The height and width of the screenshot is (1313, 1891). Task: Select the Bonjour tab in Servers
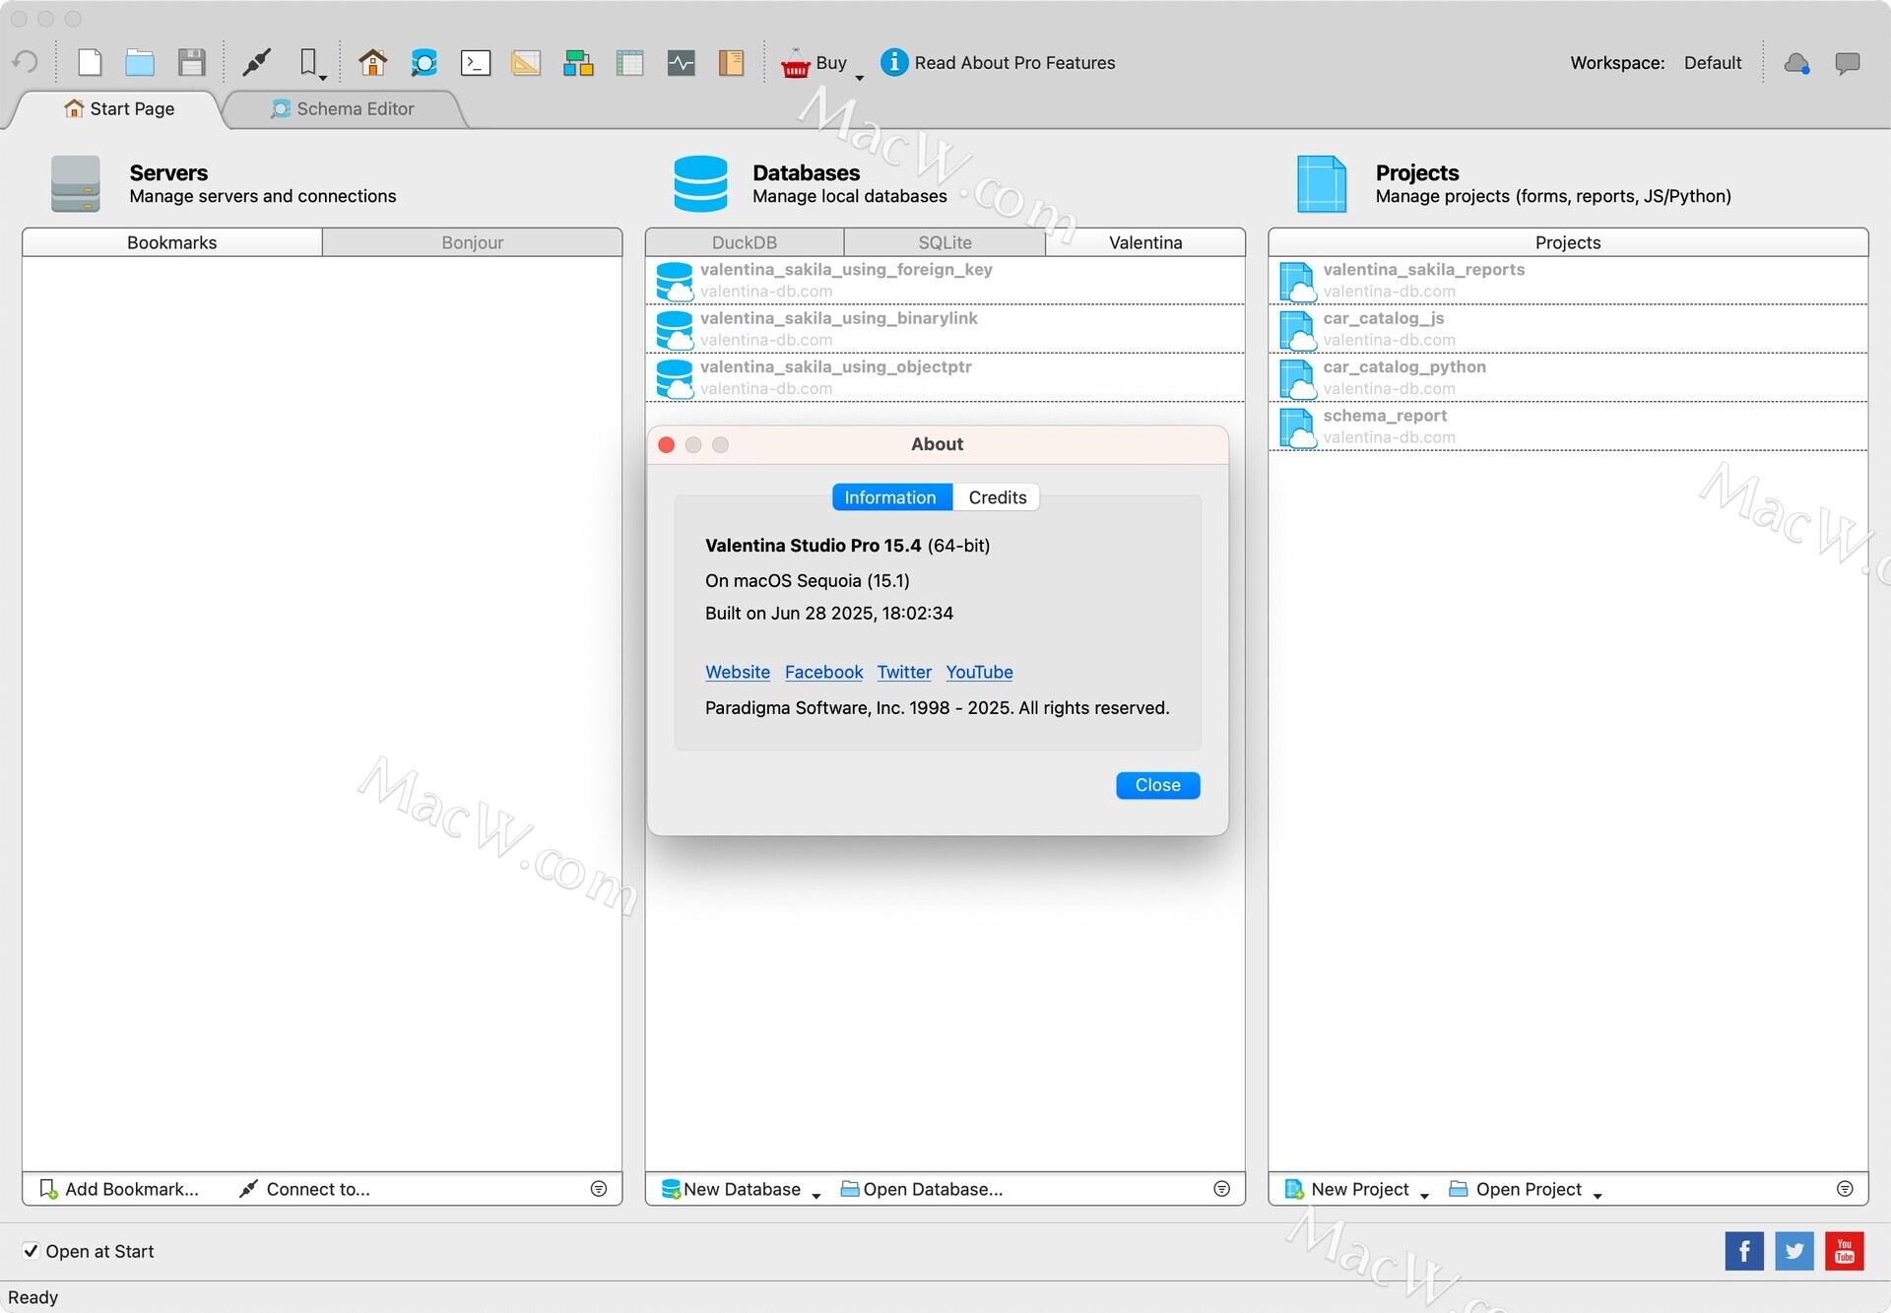click(473, 242)
